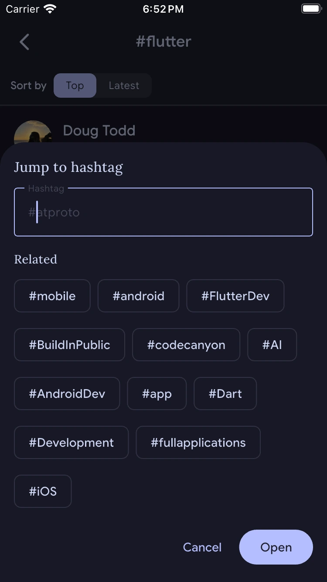
Task: Select the #AI hashtag chip
Action: 272,345
